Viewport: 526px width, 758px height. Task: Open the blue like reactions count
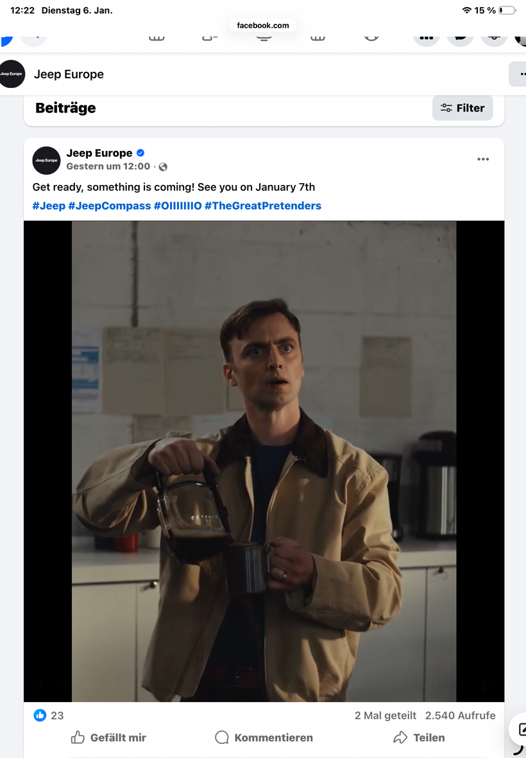click(x=49, y=715)
